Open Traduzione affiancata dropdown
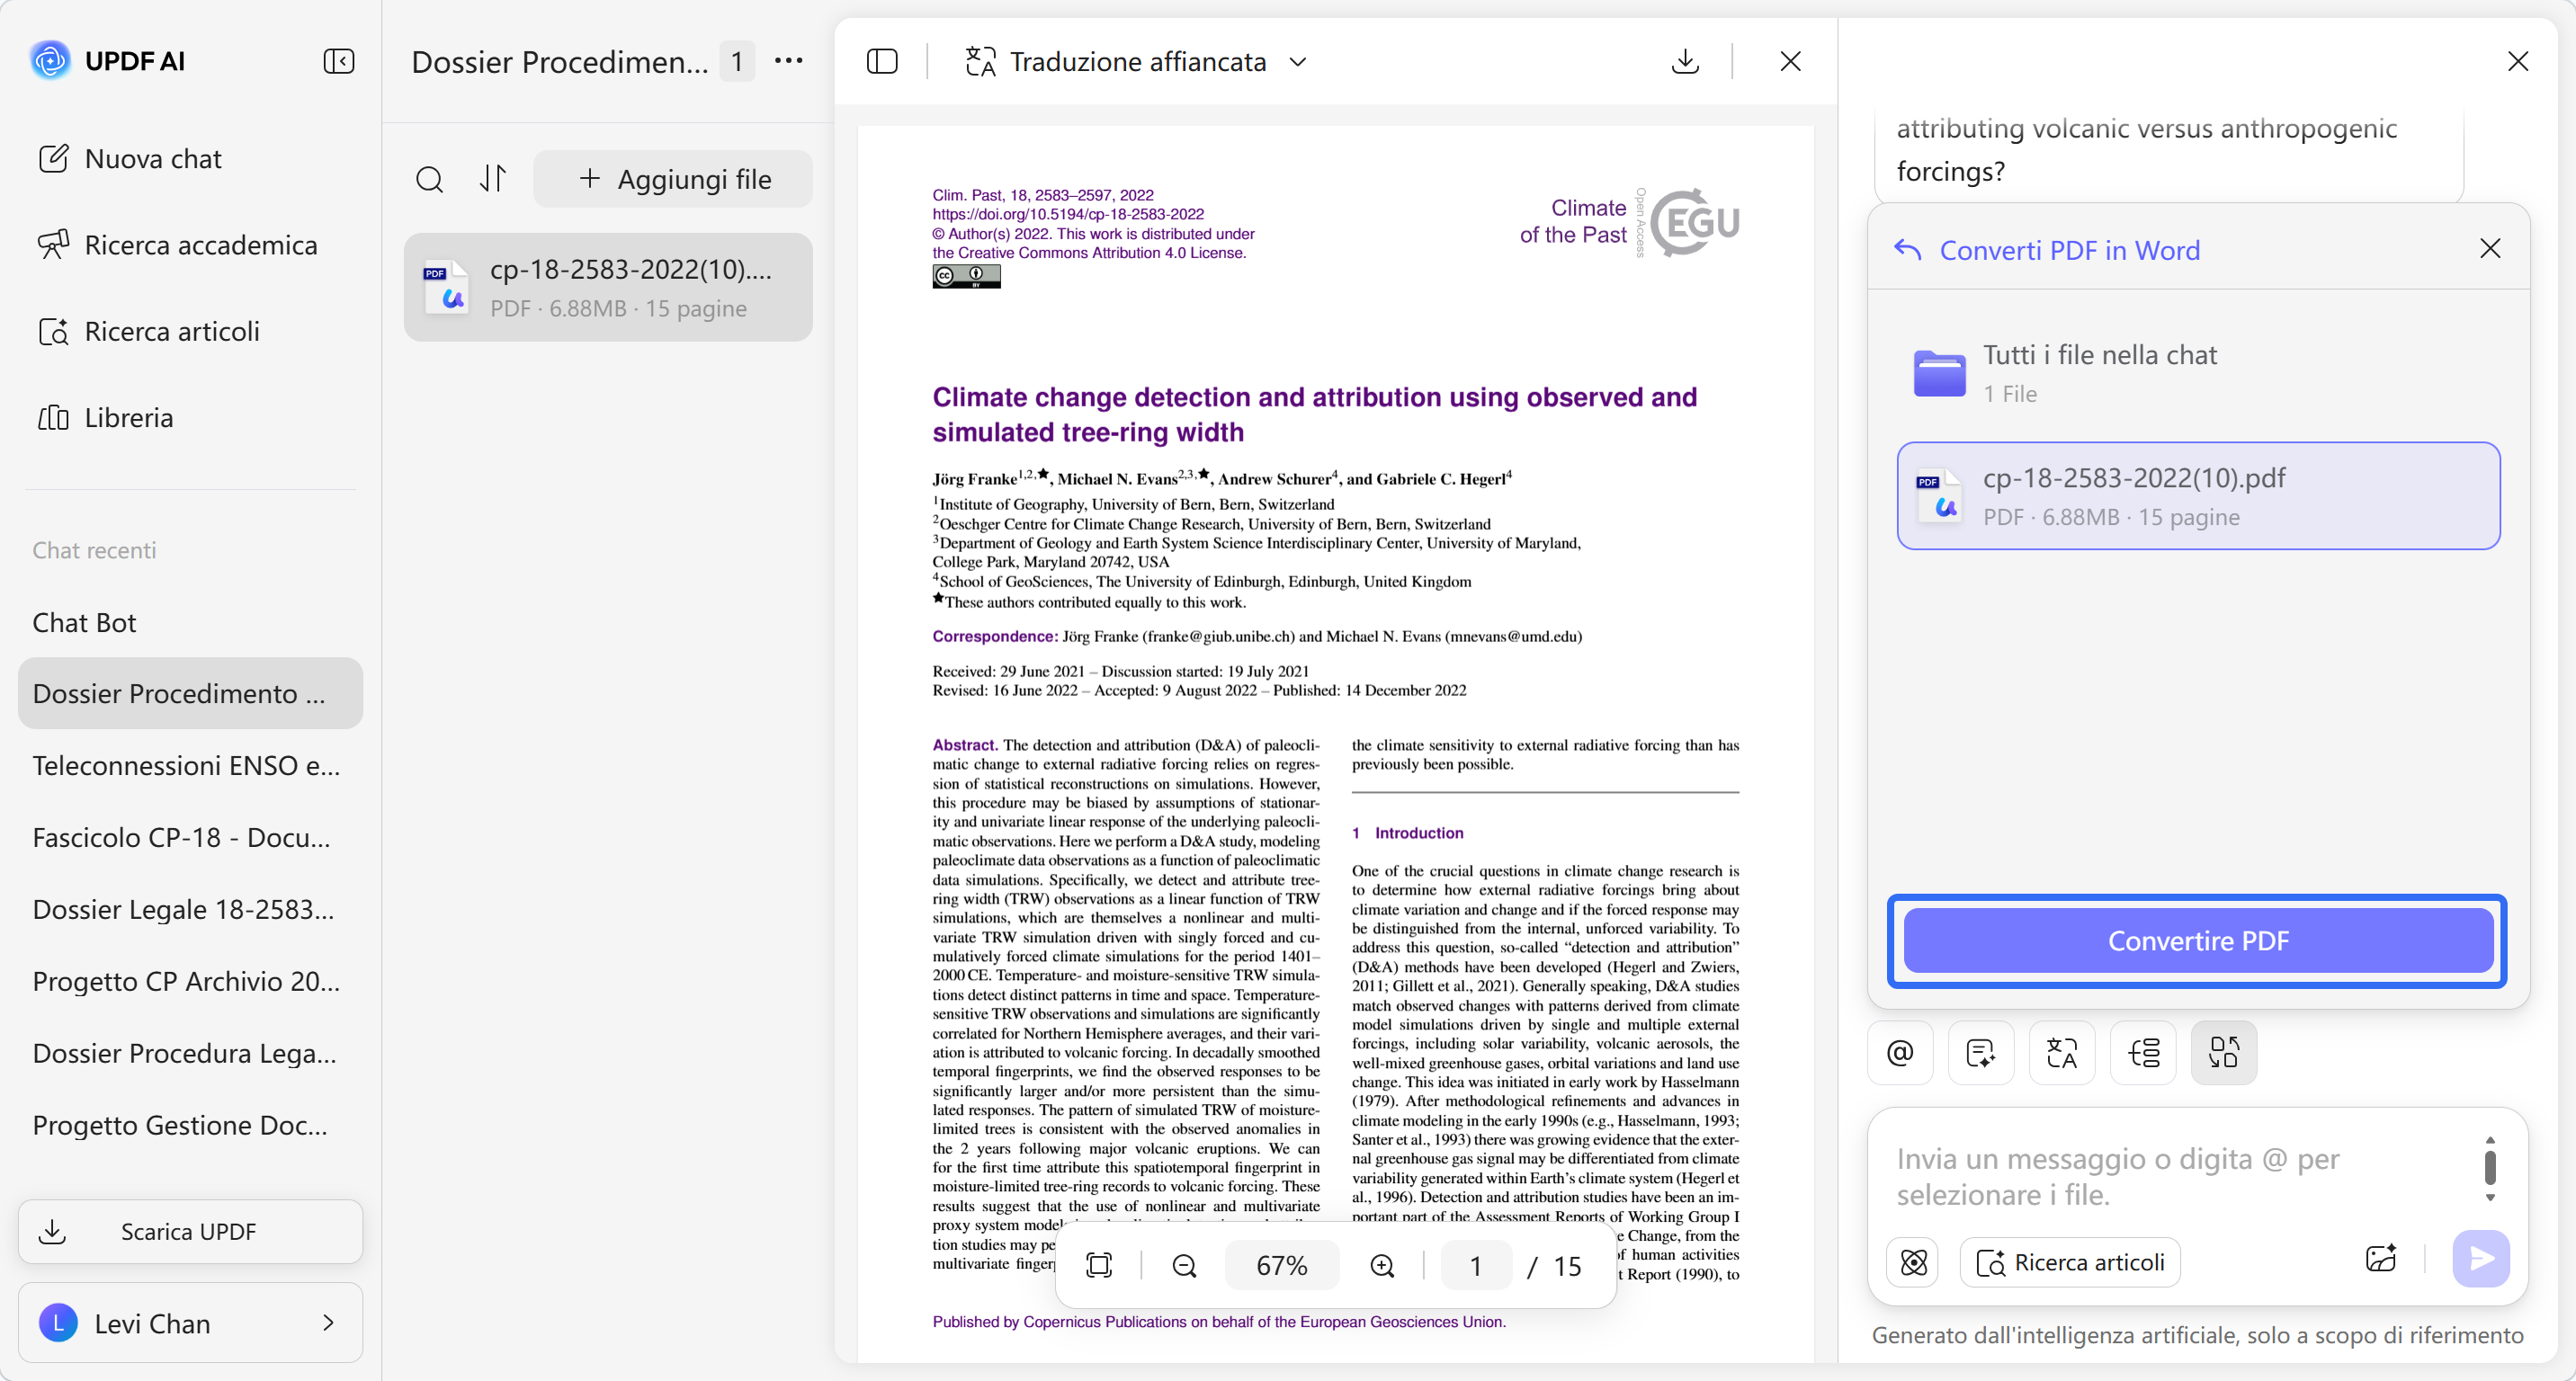Image resolution: width=2576 pixels, height=1381 pixels. [1136, 61]
